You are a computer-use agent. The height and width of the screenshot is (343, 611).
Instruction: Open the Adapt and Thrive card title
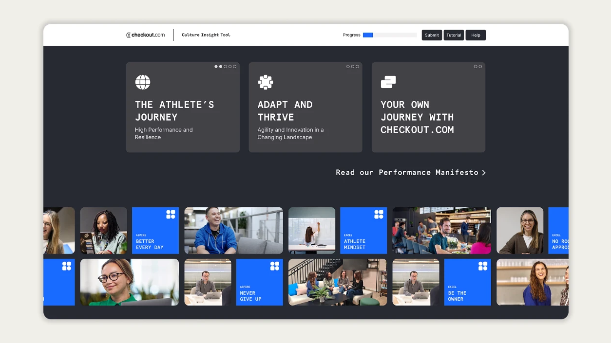coord(285,111)
